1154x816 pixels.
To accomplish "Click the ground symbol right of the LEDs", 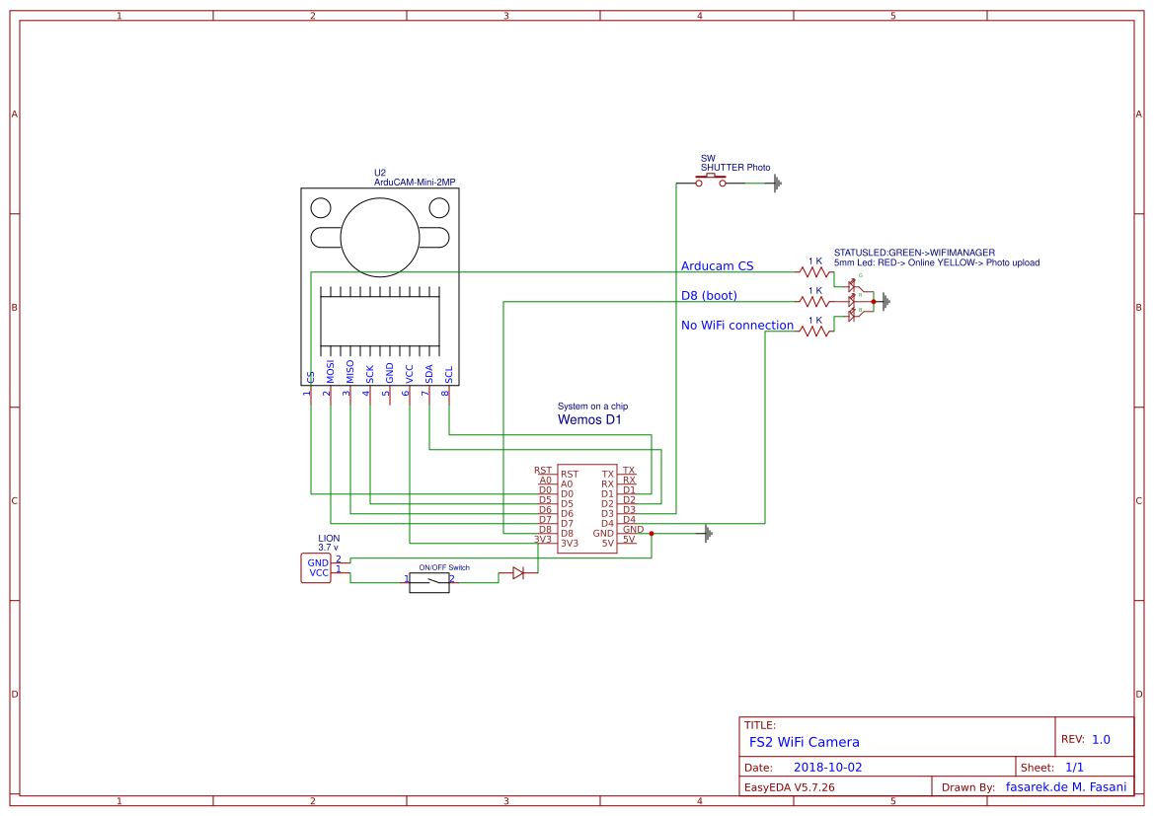I will pos(886,301).
